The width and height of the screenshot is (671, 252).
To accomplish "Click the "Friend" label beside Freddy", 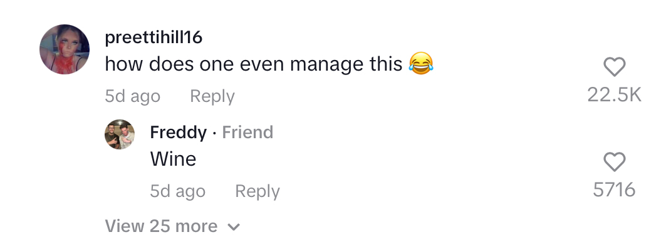I will click(247, 133).
